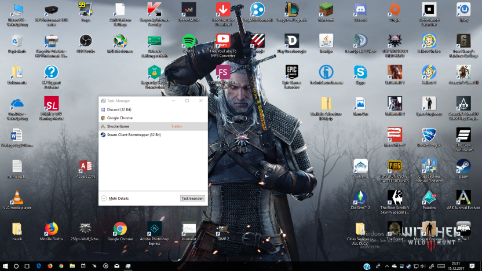Open the Mail app in the taskbar
Image resolution: width=482 pixels, height=271 pixels.
click(117, 266)
